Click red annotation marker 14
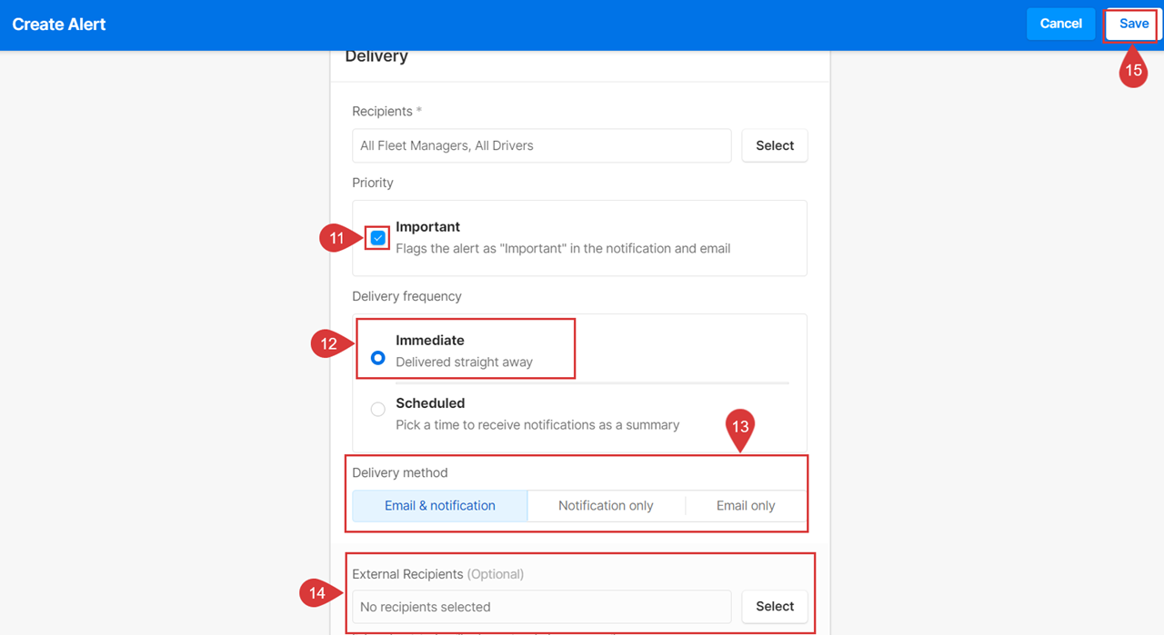Image resolution: width=1164 pixels, height=635 pixels. point(318,592)
